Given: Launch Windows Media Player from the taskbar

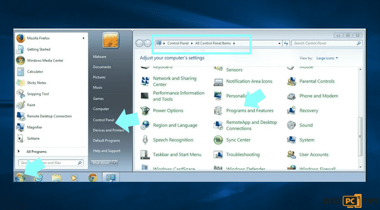Looking at the screenshot, I should click(x=74, y=178).
